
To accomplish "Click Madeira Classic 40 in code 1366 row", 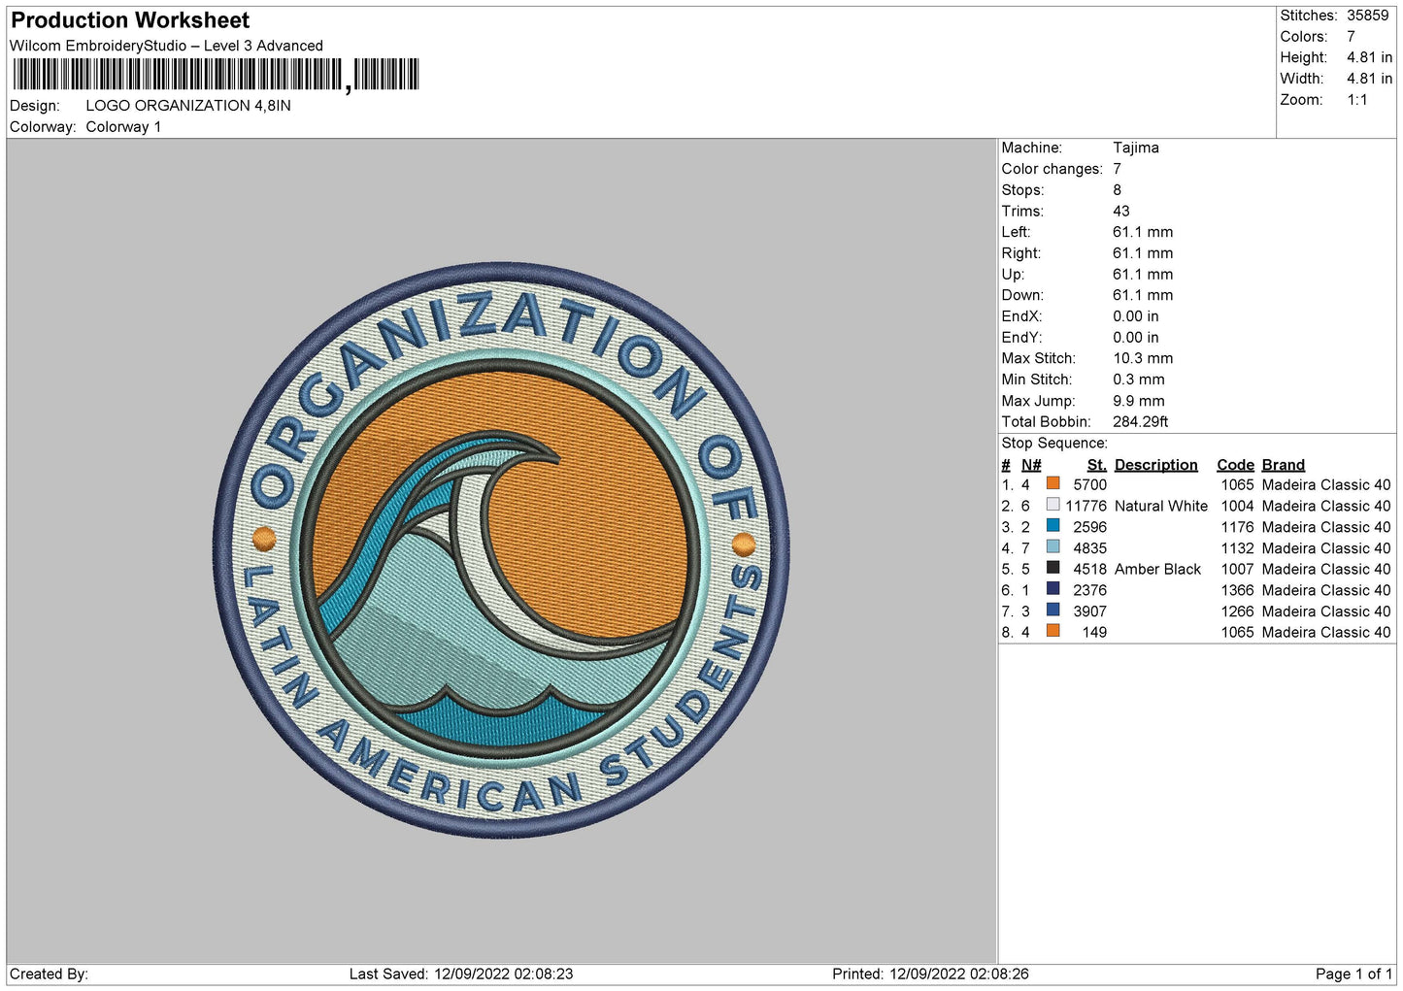I will tap(1326, 590).
